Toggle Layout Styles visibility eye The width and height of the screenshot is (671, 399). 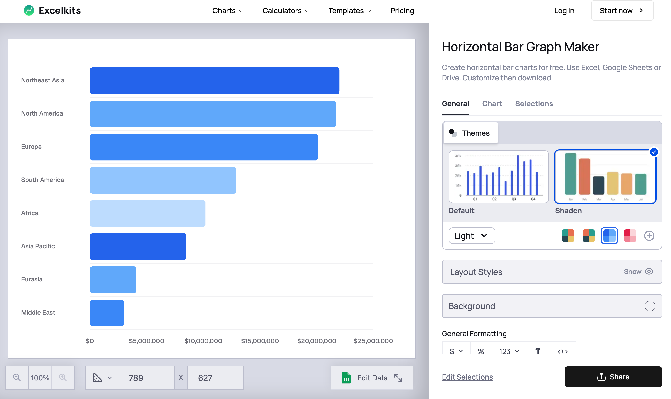(649, 272)
